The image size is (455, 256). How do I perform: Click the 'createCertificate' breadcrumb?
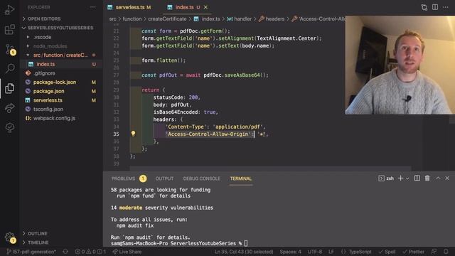(167, 19)
